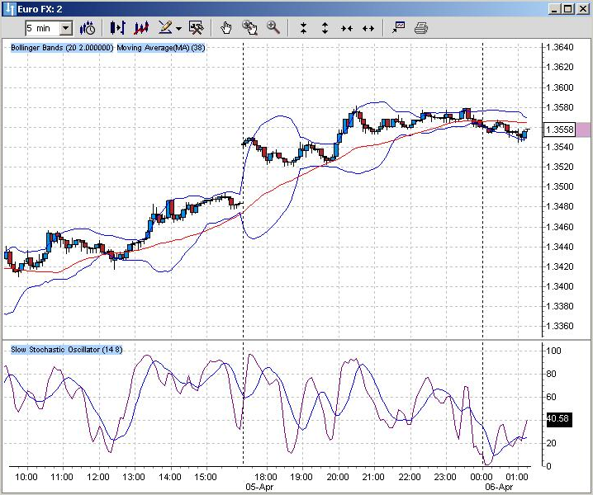The height and width of the screenshot is (495, 593).
Task: Maximize the Euro FX chart window
Action: tap(567, 9)
